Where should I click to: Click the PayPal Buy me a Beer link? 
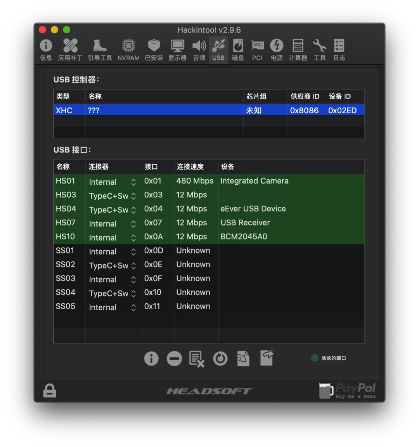point(348,391)
